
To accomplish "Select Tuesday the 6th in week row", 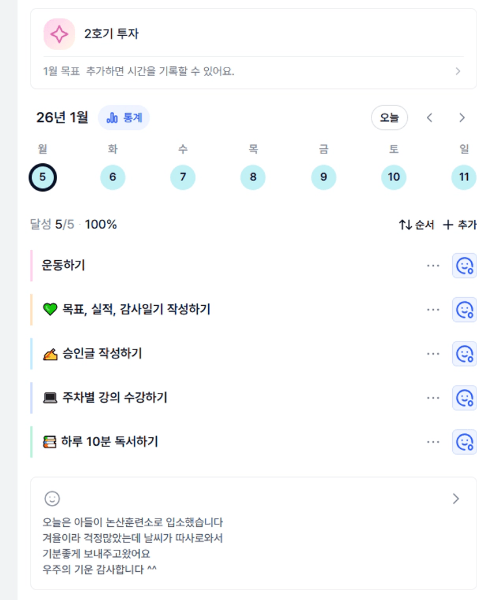I will pos(112,177).
